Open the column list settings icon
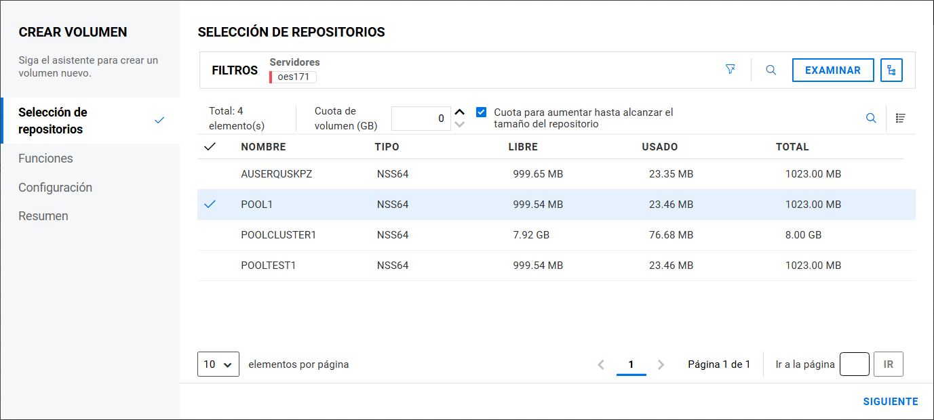934x420 pixels. (x=900, y=118)
